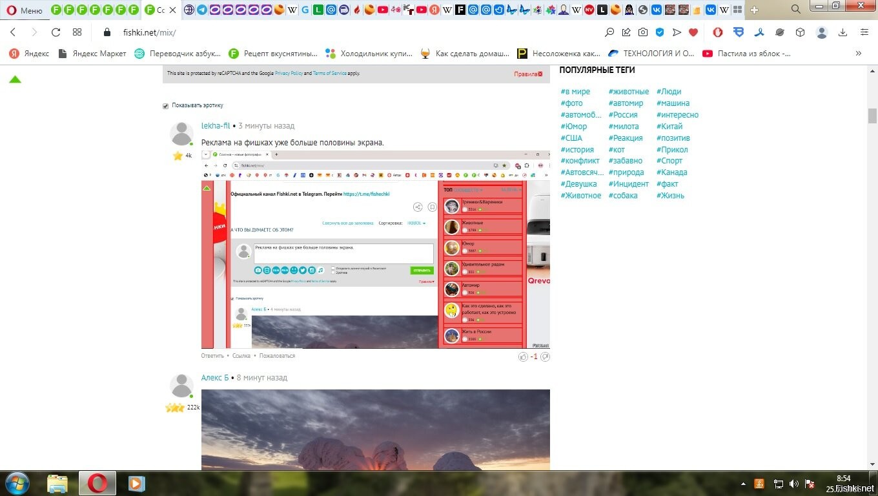Image resolution: width=878 pixels, height=496 pixels.
Task: Click the 'Ответить' reply link
Action: tap(212, 356)
